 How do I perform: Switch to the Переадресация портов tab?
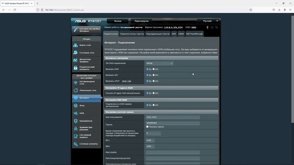(158, 34)
